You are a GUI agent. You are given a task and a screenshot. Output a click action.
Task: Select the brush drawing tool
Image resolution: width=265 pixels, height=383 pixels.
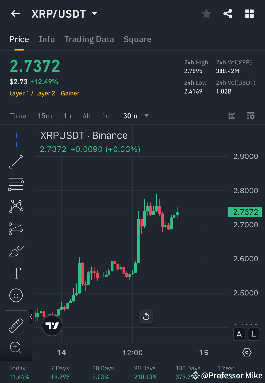[16, 251]
